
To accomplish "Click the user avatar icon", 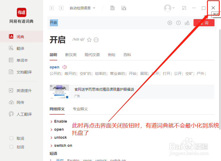I will tap(168, 8).
